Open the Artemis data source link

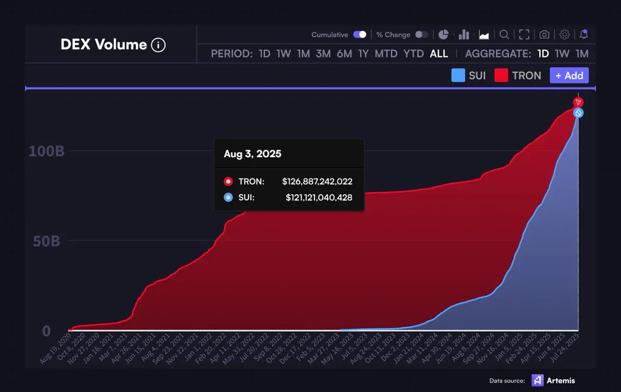tap(553, 381)
